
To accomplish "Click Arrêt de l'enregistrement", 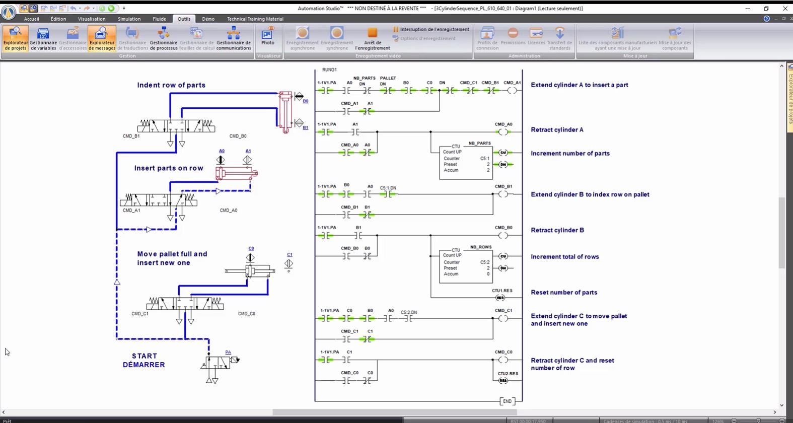I will pos(372,38).
